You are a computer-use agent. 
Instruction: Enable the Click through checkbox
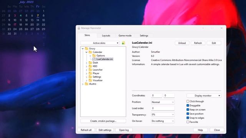[x=188, y=101]
